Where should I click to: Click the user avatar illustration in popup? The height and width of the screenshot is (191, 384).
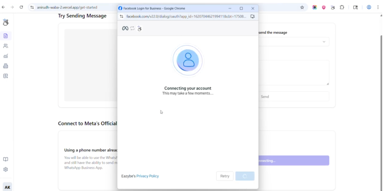188,60
